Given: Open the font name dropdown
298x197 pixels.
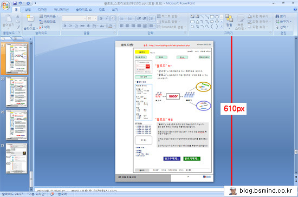Looking at the screenshot, I should tap(85, 18).
